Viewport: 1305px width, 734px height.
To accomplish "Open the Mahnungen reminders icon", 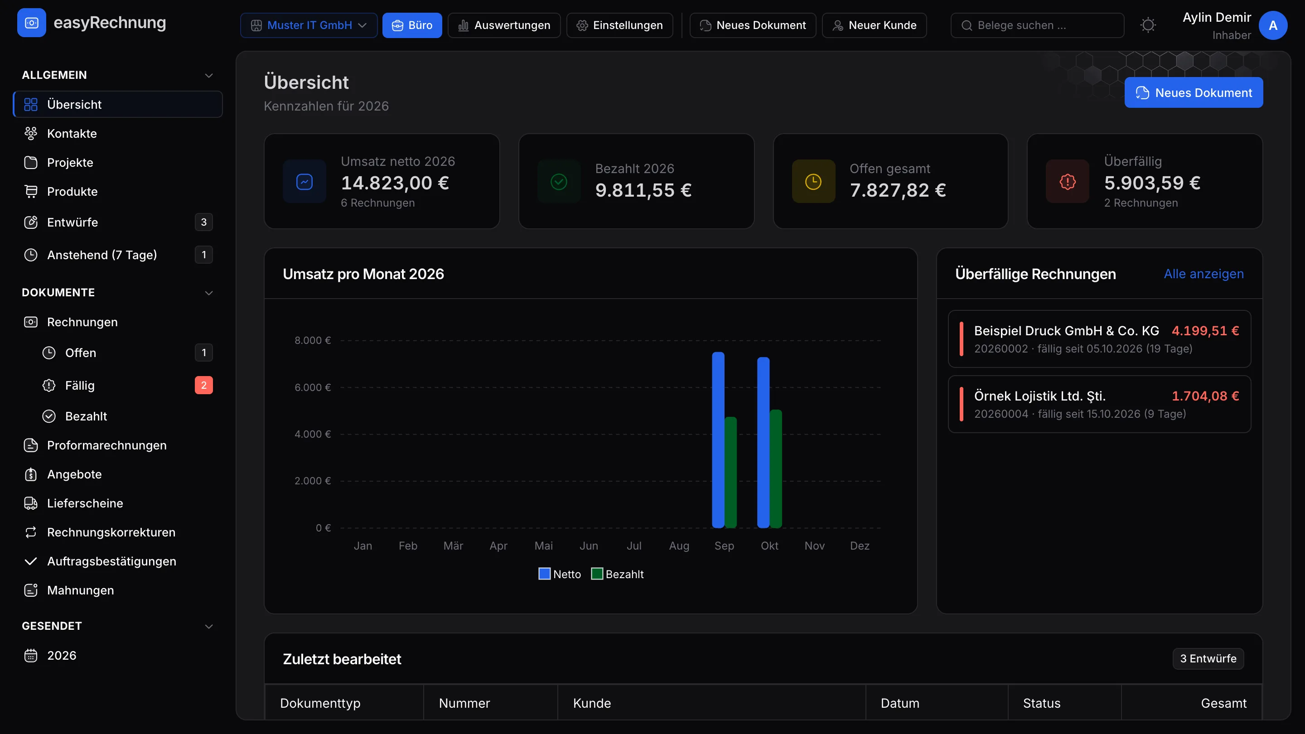I will tap(31, 590).
